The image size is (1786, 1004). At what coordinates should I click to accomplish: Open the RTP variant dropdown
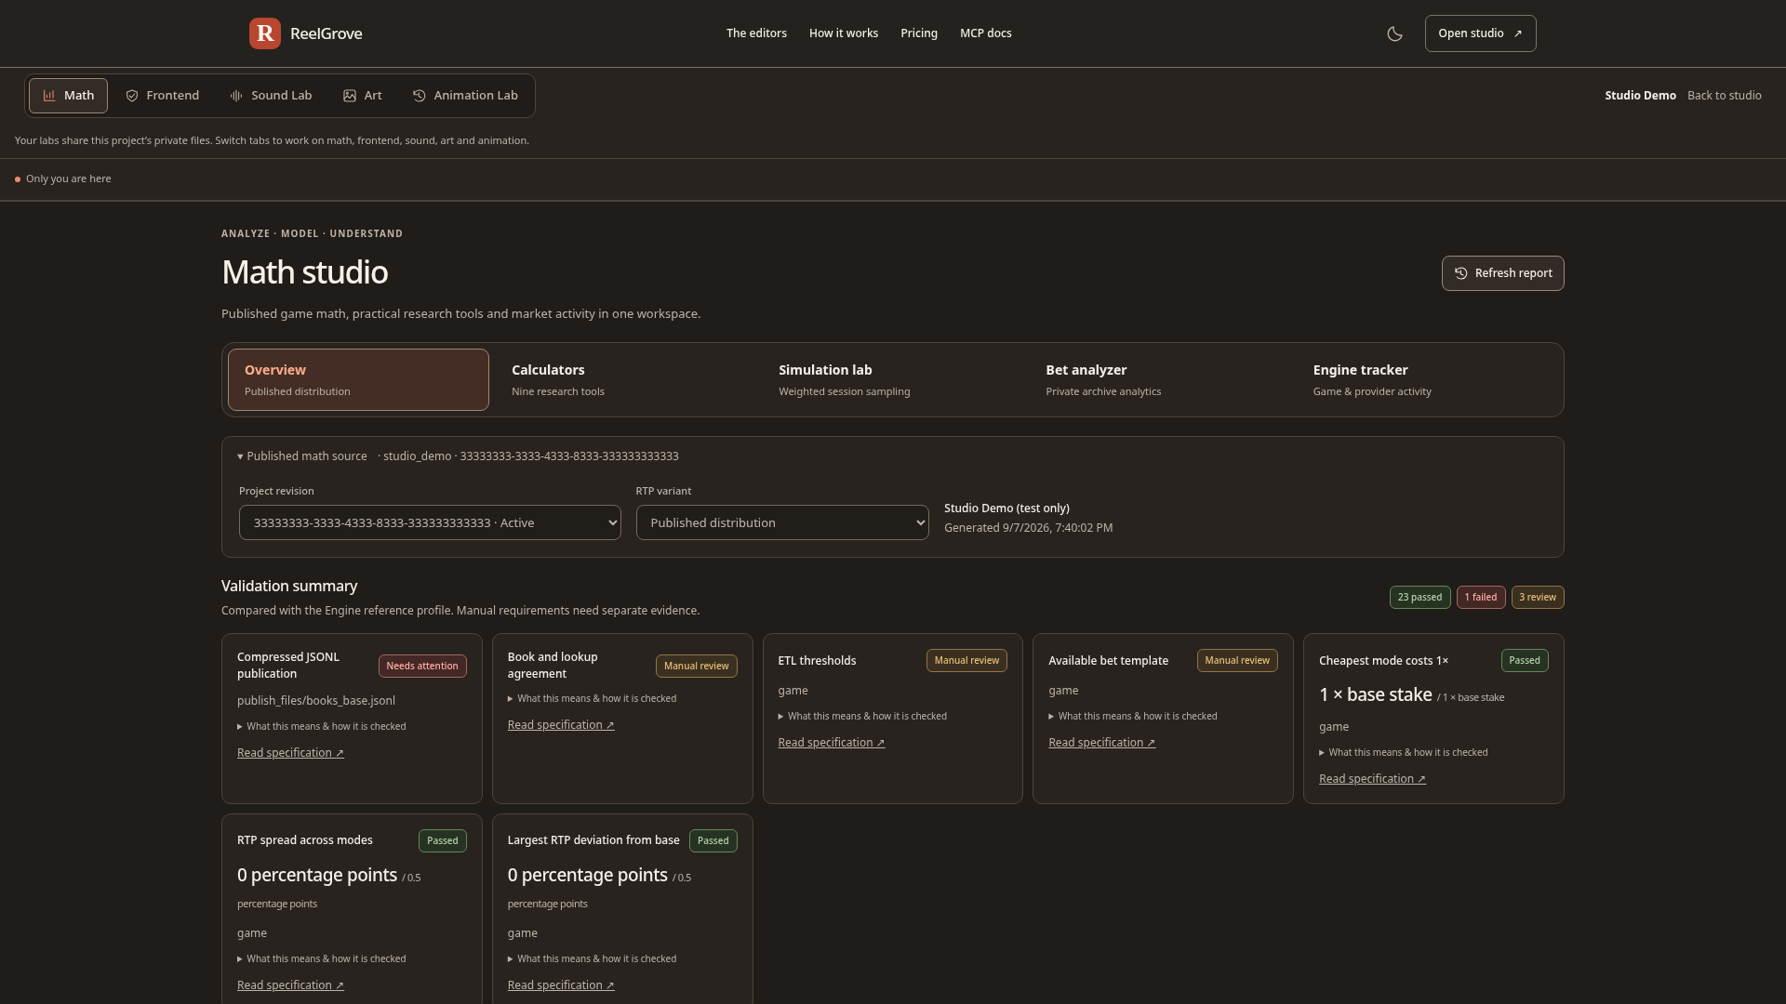click(782, 522)
